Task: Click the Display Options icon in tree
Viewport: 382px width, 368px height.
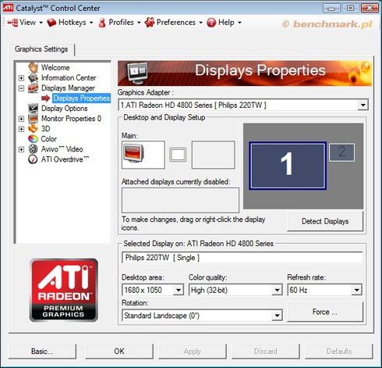Action: coord(33,109)
